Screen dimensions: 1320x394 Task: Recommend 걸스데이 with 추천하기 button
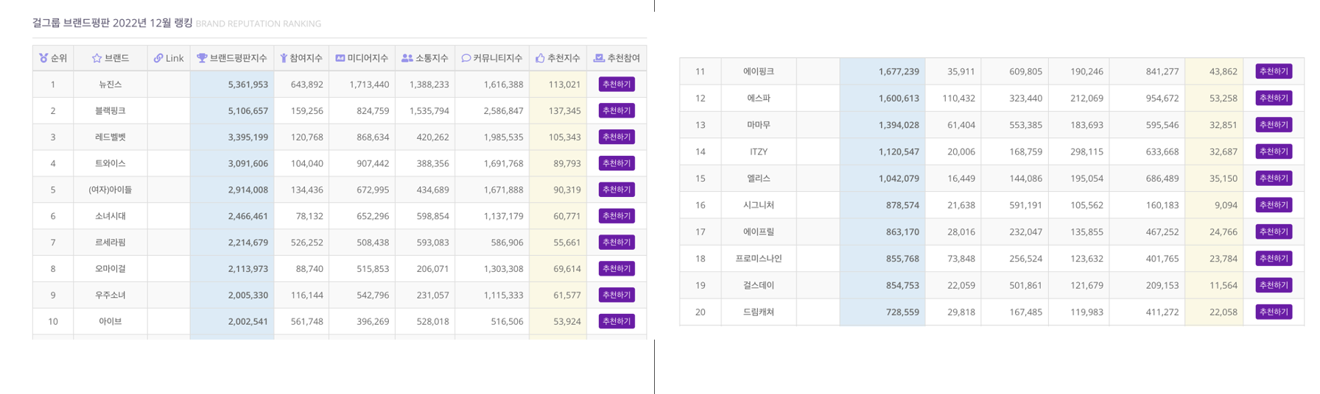(x=1274, y=285)
